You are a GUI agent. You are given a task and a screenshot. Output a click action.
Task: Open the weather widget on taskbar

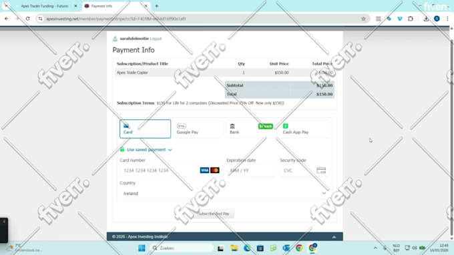pyautogui.click(x=25, y=248)
